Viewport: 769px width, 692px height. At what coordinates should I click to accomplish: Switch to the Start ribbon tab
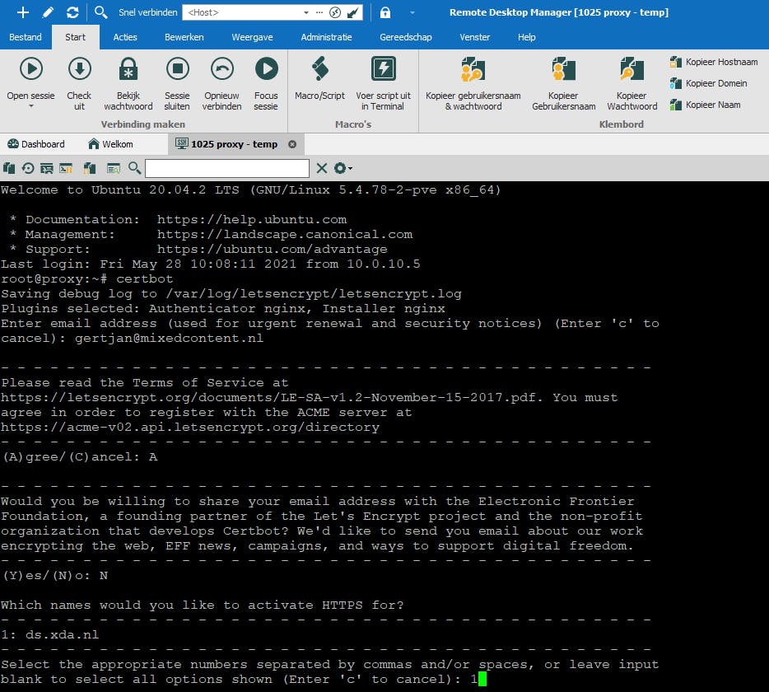point(75,37)
